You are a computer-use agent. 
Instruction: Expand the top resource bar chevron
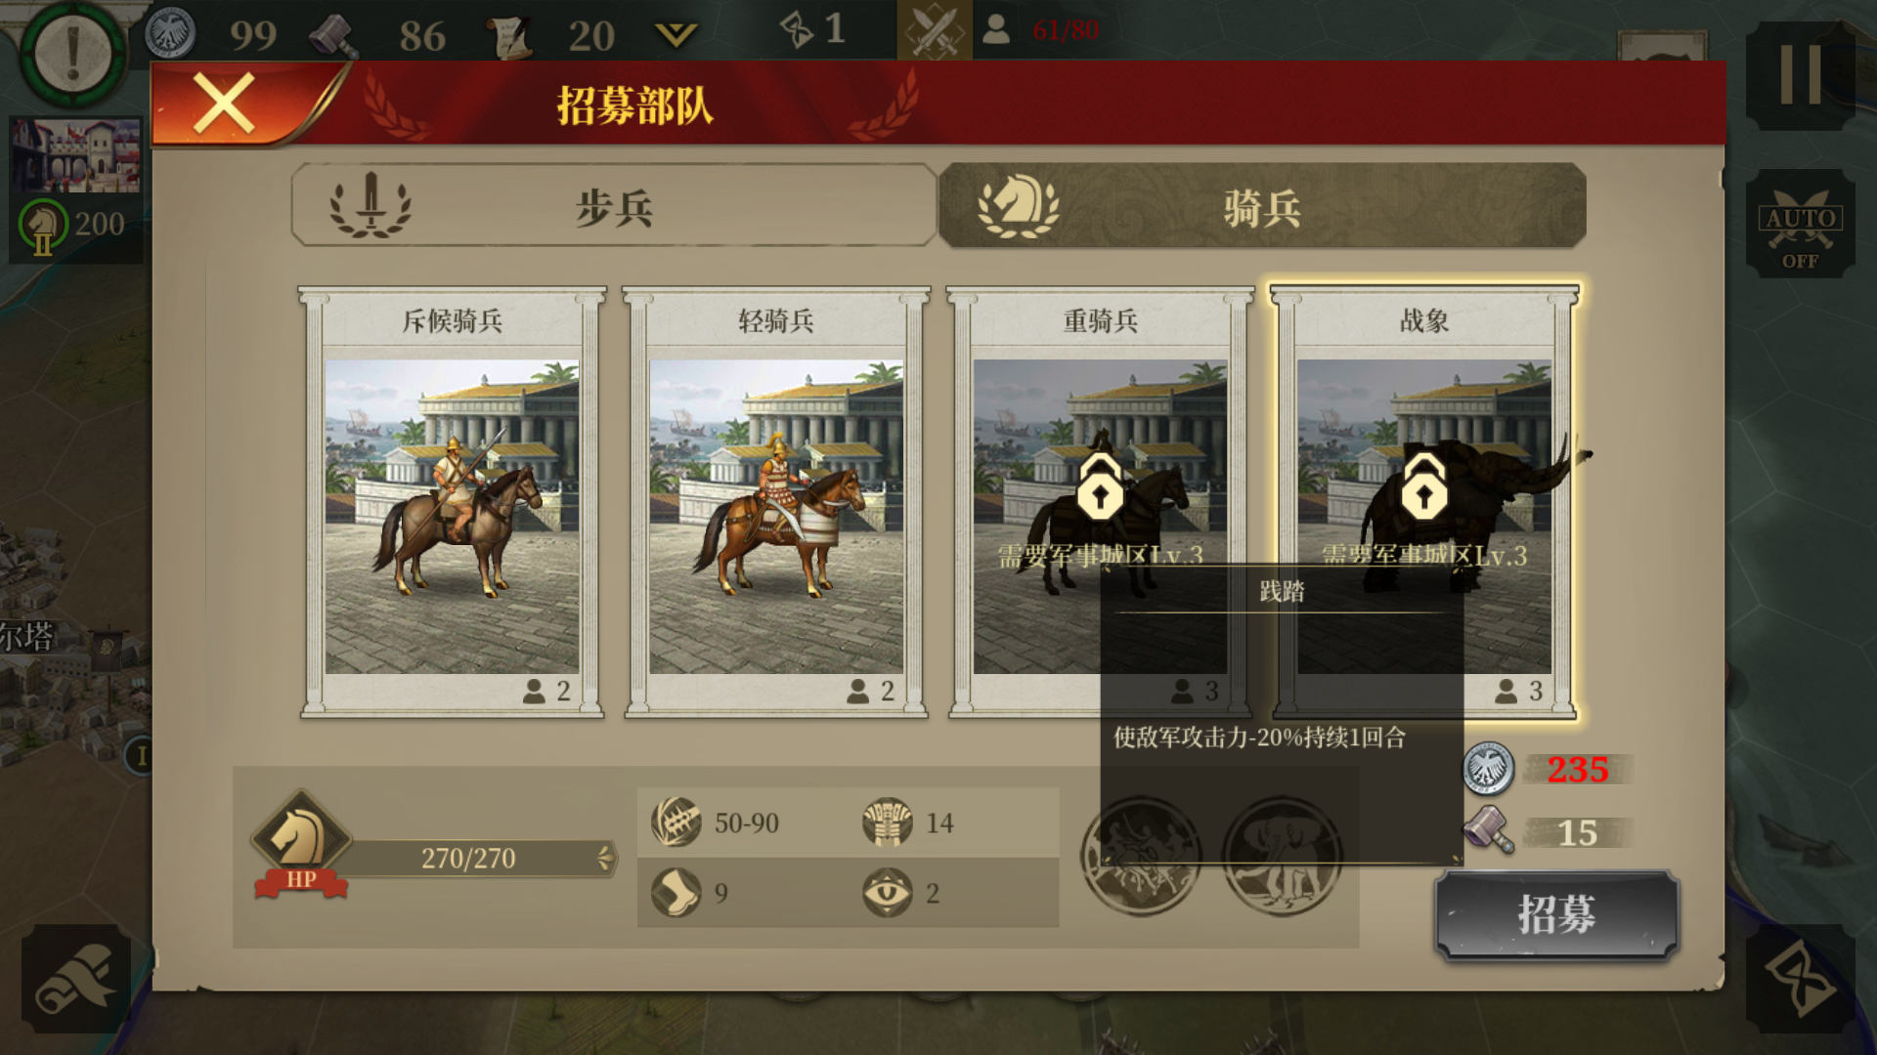coord(676,36)
